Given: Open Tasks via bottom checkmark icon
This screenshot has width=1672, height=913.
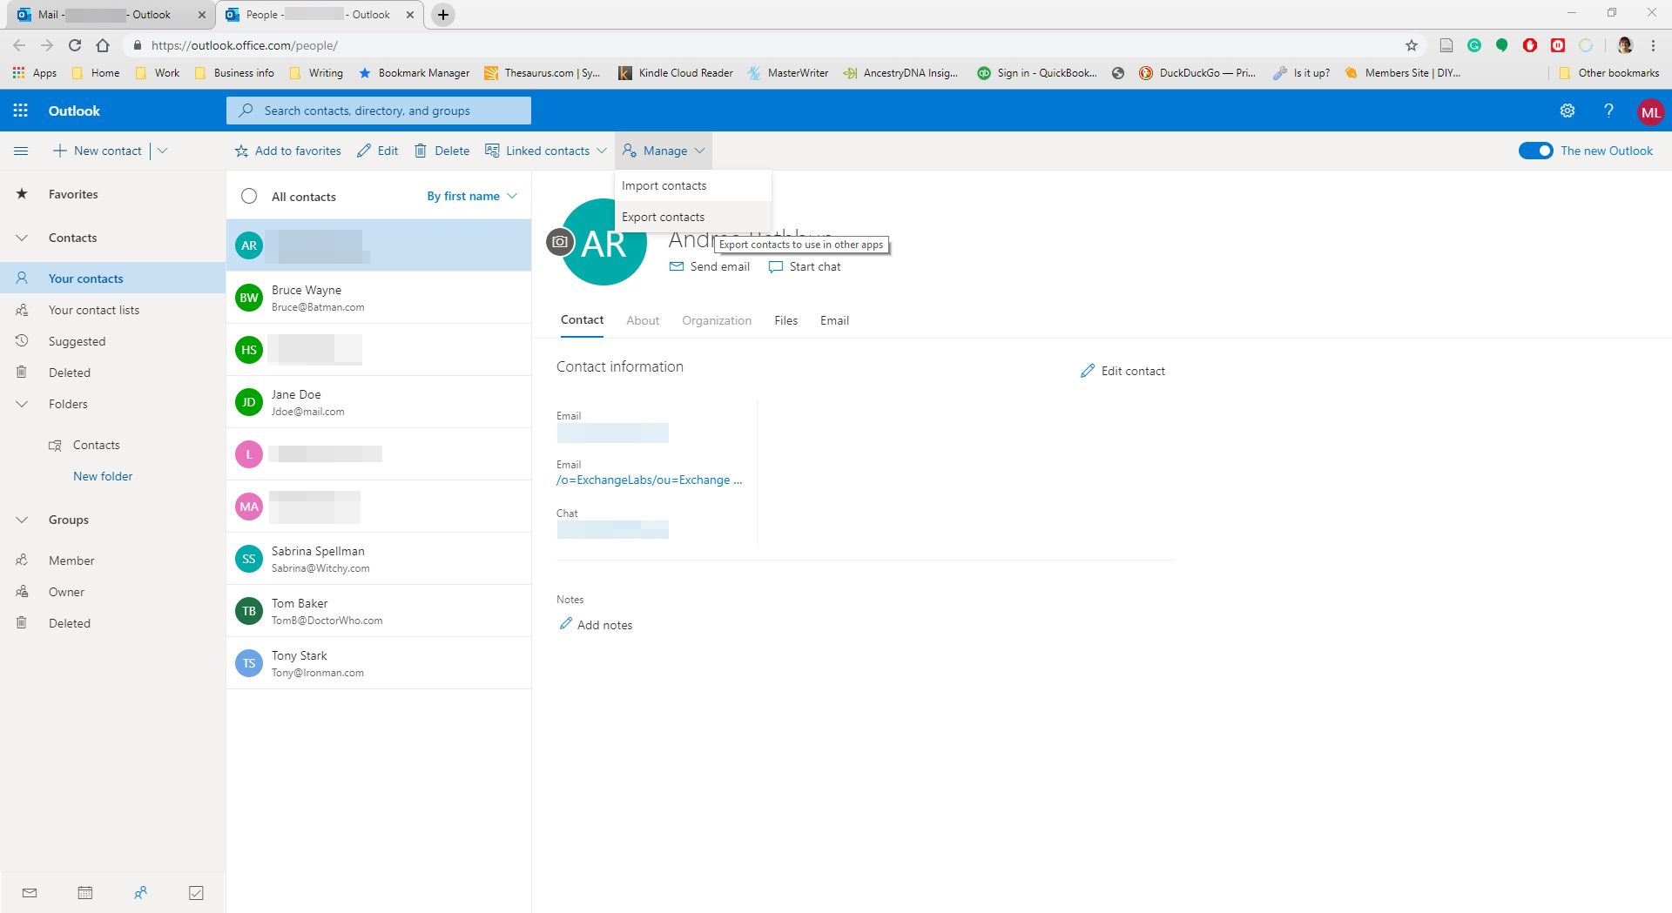Looking at the screenshot, I should (x=196, y=892).
